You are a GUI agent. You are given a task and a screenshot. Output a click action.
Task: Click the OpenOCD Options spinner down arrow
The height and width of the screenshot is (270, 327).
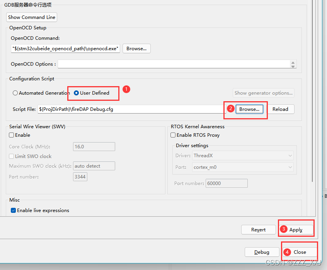293,66
